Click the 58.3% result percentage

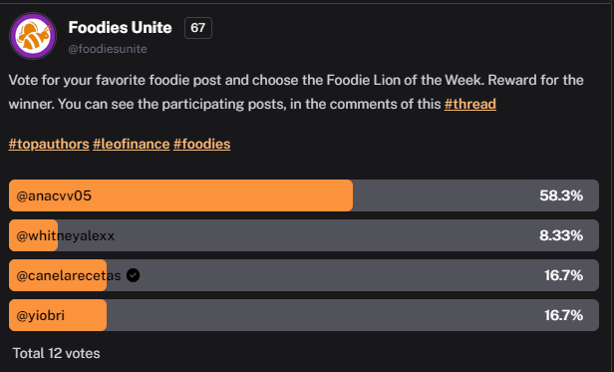[561, 195]
